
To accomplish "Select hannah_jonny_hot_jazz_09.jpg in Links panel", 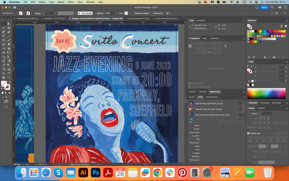I will point(208,109).
